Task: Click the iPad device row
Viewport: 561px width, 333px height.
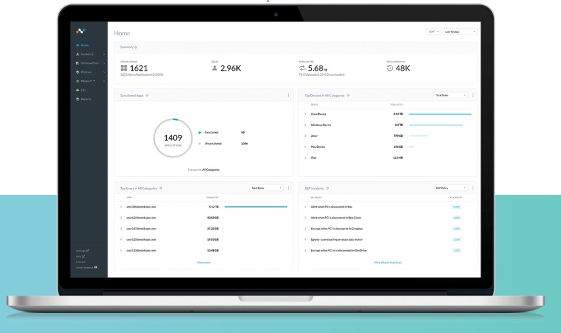Action: pos(388,157)
